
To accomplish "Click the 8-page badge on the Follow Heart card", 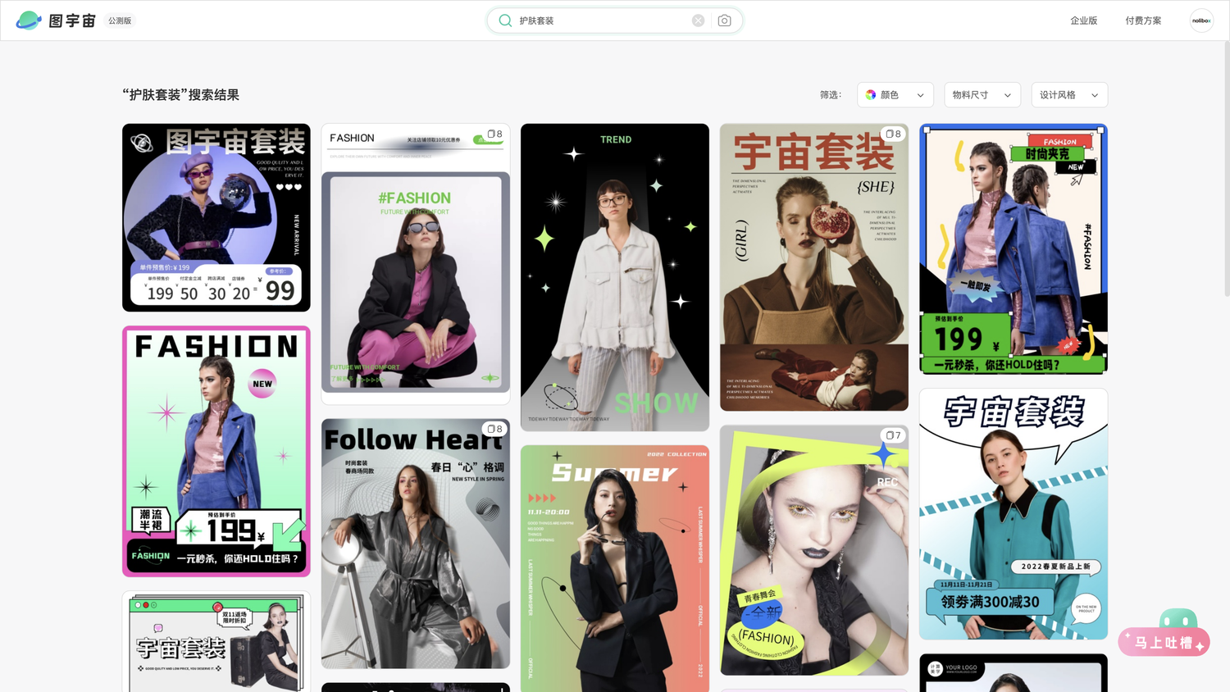I will 494,429.
